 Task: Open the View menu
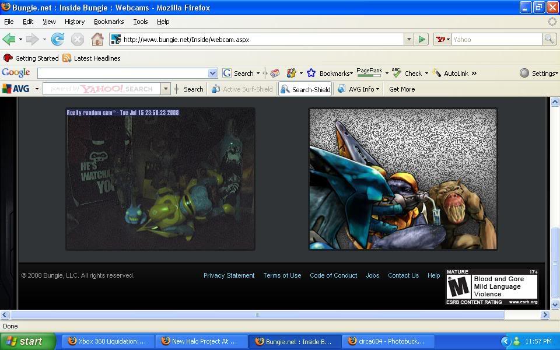(x=49, y=22)
